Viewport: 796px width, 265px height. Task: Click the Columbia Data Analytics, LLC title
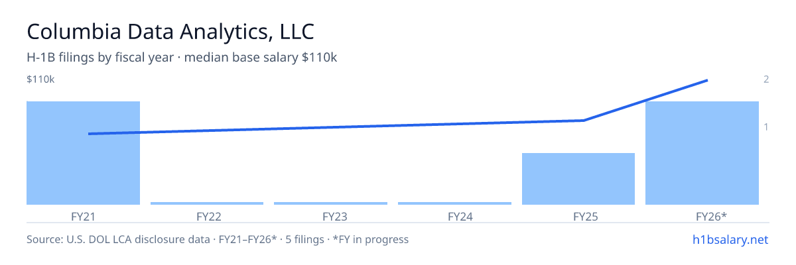170,32
